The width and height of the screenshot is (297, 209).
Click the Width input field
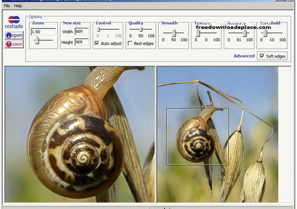point(82,31)
